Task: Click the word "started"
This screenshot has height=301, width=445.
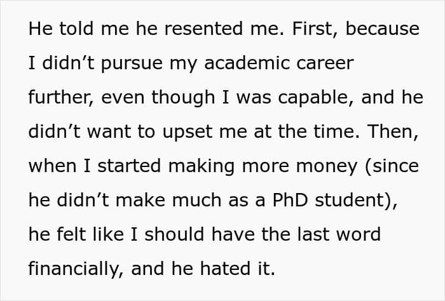Action: (129, 166)
